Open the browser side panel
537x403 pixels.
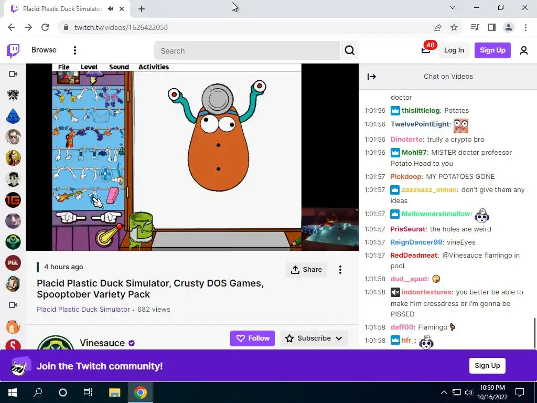[492, 27]
